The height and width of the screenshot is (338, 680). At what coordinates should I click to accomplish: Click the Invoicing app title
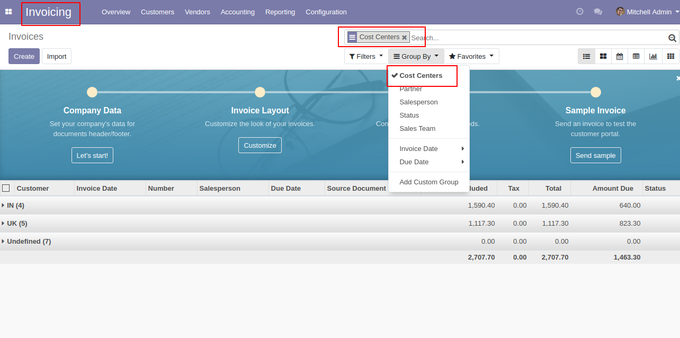(48, 12)
